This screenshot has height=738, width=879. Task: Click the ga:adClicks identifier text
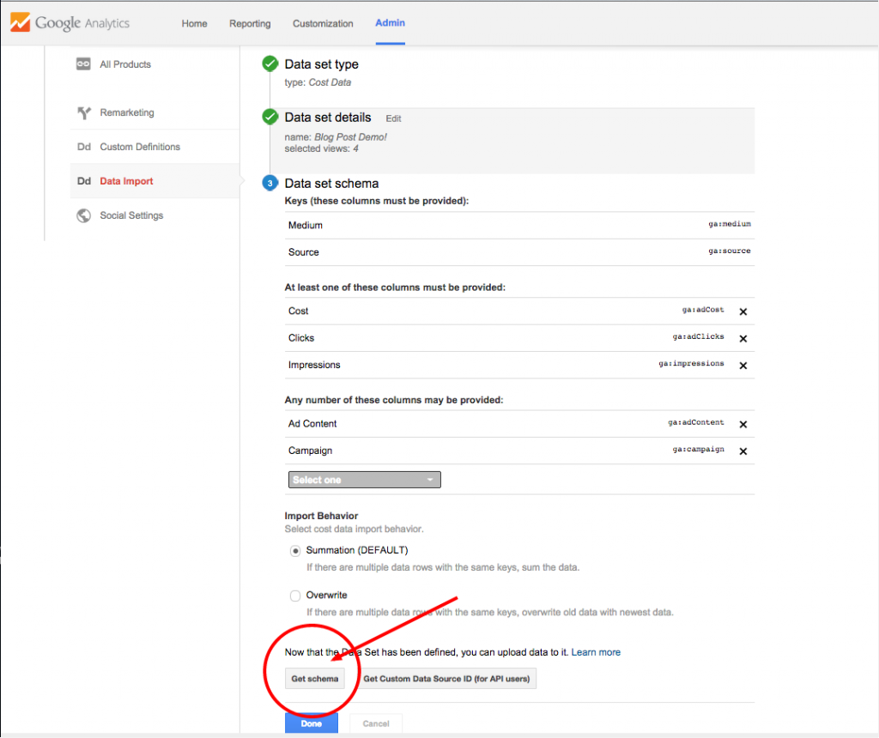point(699,336)
